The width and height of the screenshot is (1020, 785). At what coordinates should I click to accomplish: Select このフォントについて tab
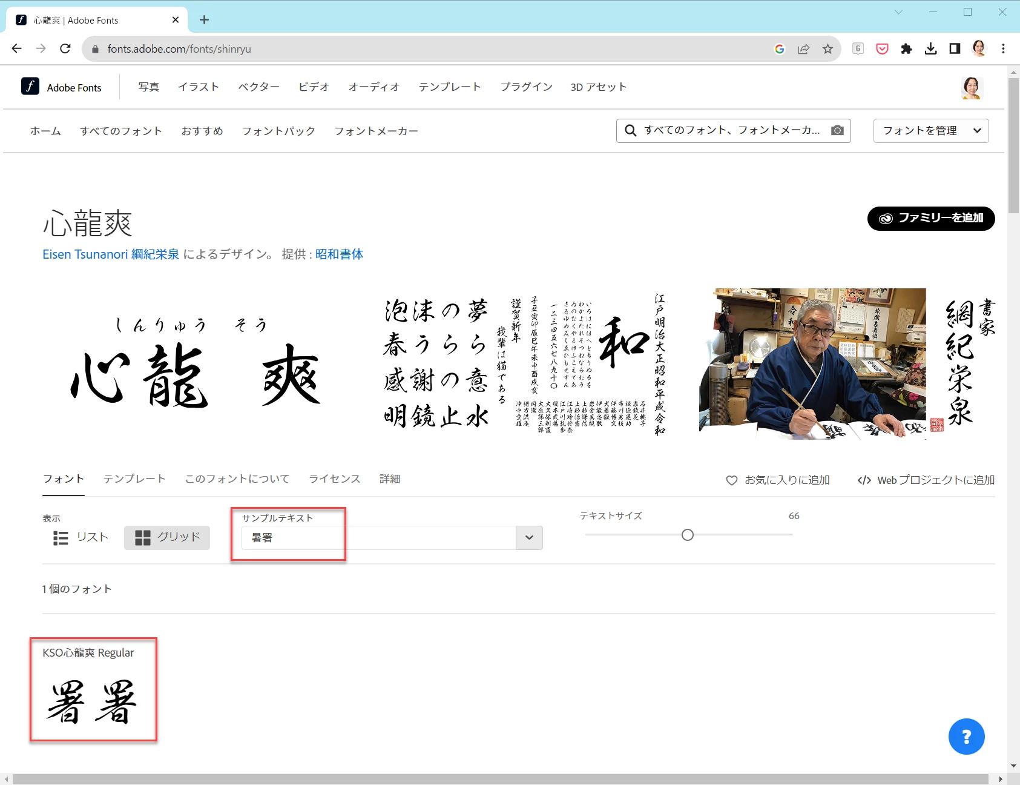237,479
